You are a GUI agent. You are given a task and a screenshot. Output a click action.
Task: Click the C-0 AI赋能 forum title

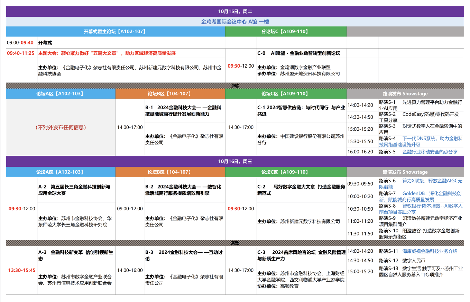(299, 53)
